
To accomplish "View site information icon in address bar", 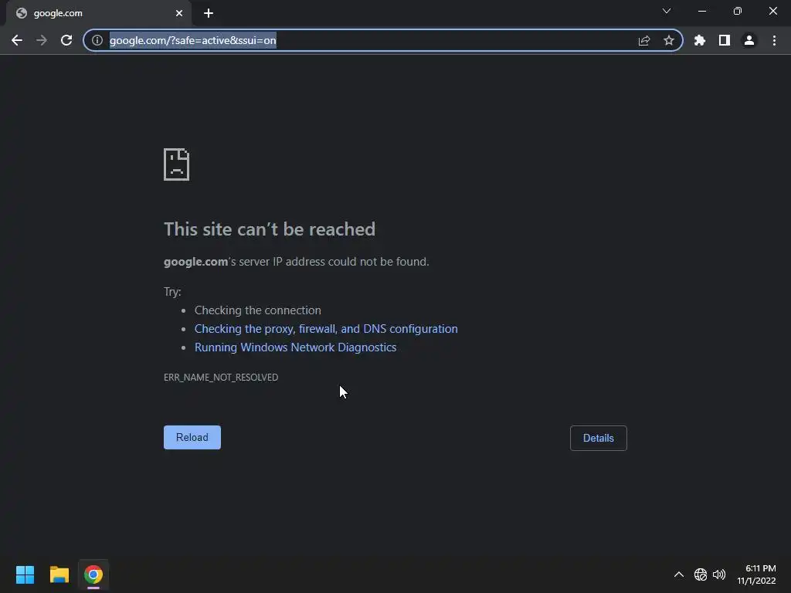I will pyautogui.click(x=97, y=40).
